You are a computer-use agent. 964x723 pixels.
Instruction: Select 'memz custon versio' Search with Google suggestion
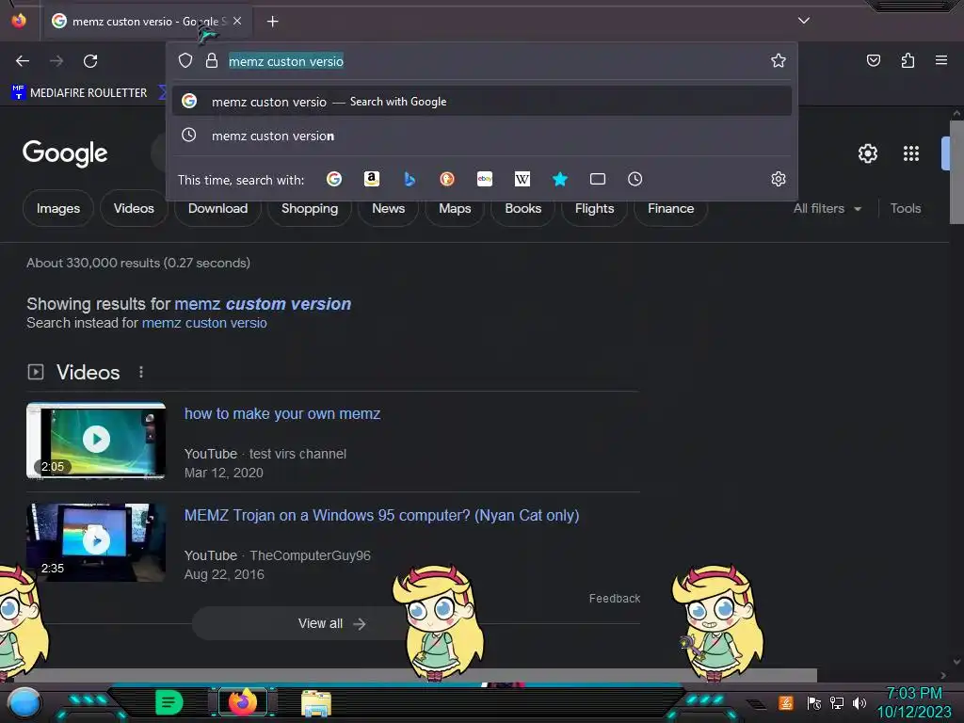pos(482,102)
